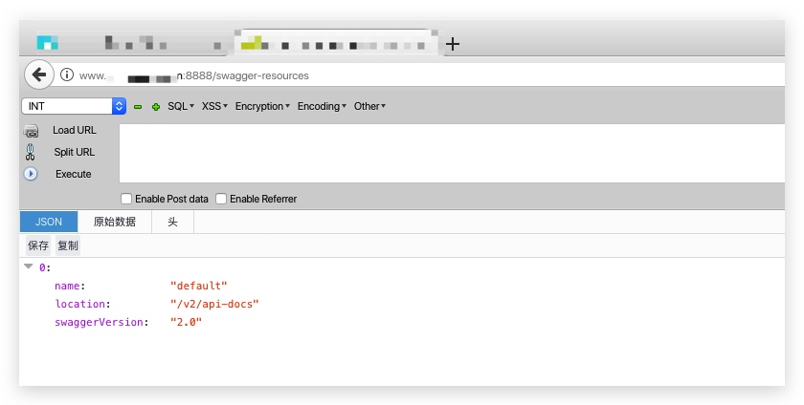Click inside the HackBar URL text area
804x405 pixels.
point(452,153)
